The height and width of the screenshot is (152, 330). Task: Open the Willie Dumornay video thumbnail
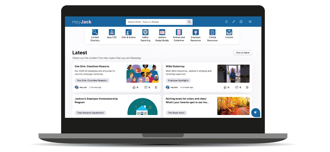234,74
